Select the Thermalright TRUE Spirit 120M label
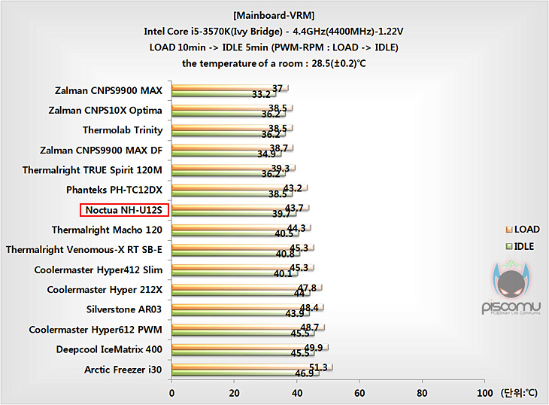The width and height of the screenshot is (549, 405). point(93,170)
